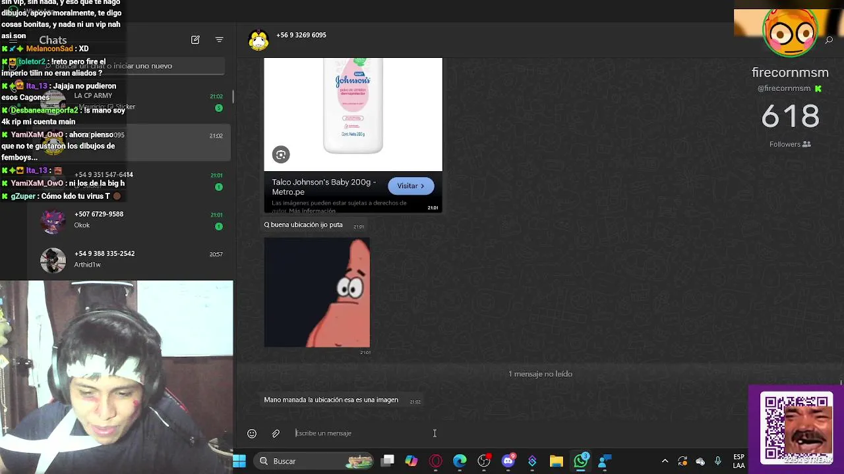
Task: Open the emoji picker in message bar
Action: coord(252,433)
